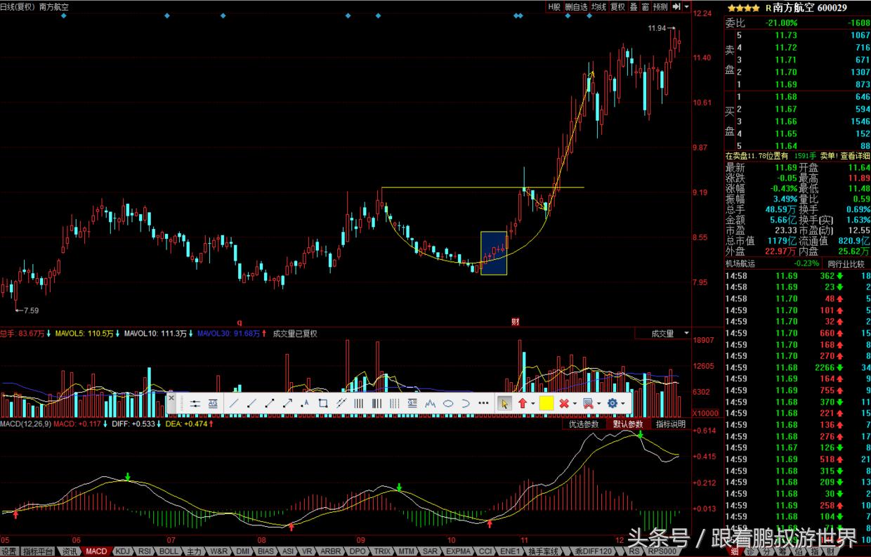Image resolution: width=871 pixels, height=557 pixels.
Task: Click the 优选参数 button
Action: tap(584, 424)
